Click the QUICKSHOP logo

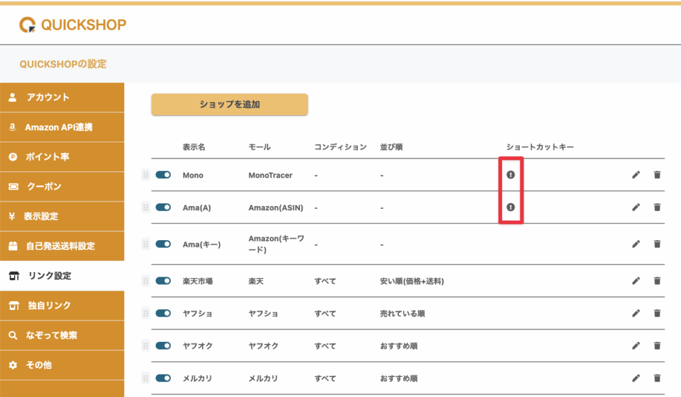click(x=73, y=25)
